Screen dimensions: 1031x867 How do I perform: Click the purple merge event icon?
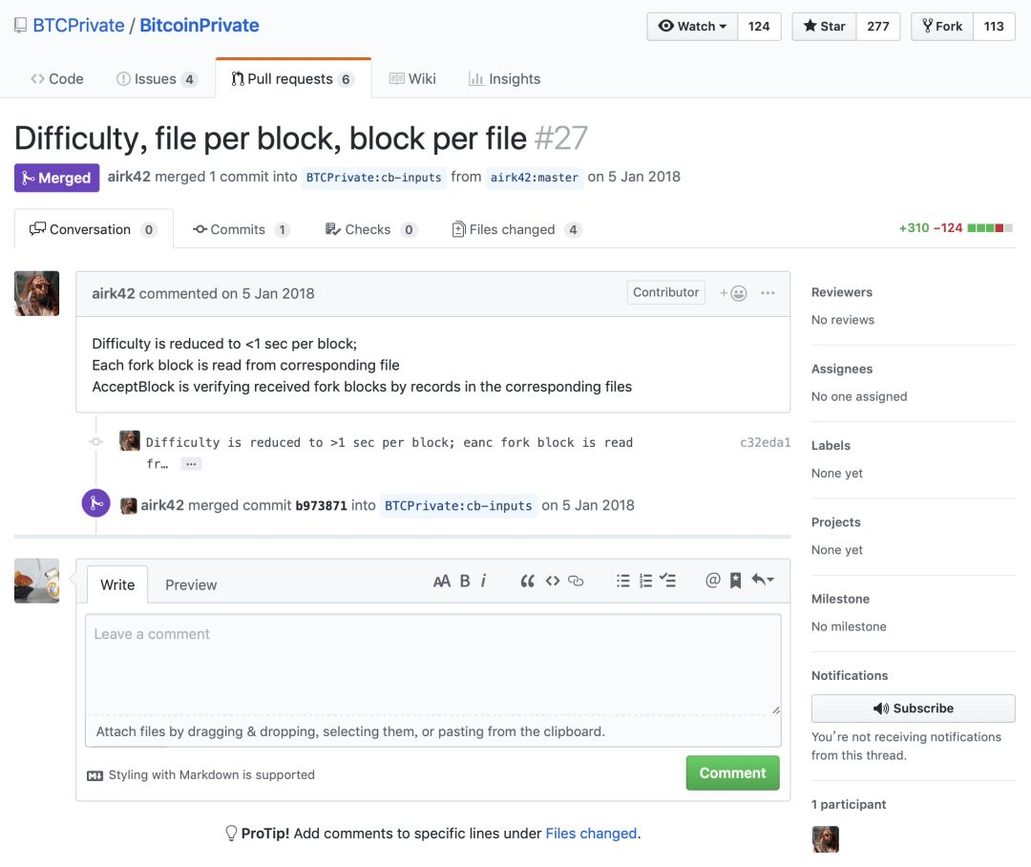(x=96, y=503)
